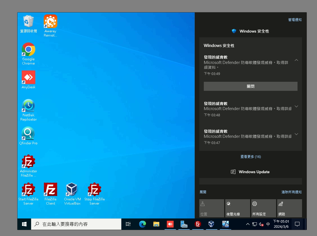The image size is (317, 236).
Task: Toggle the 夜間光線 night light quick action
Action: (237, 208)
